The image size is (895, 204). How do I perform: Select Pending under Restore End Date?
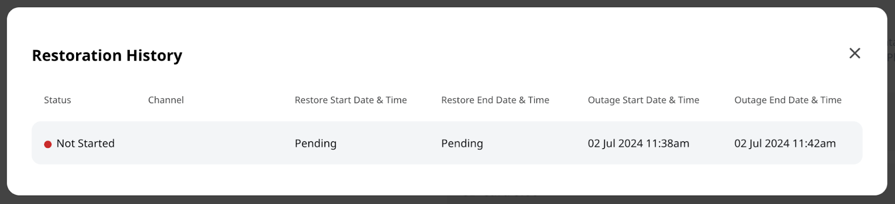tap(462, 143)
